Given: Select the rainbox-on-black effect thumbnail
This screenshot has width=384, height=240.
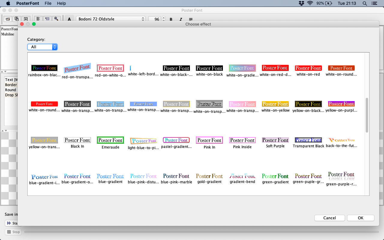Looking at the screenshot, I should pyautogui.click(x=44, y=68).
